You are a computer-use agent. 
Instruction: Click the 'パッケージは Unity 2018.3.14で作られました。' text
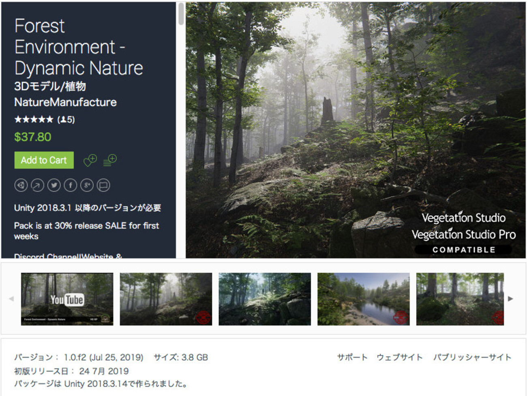click(101, 384)
